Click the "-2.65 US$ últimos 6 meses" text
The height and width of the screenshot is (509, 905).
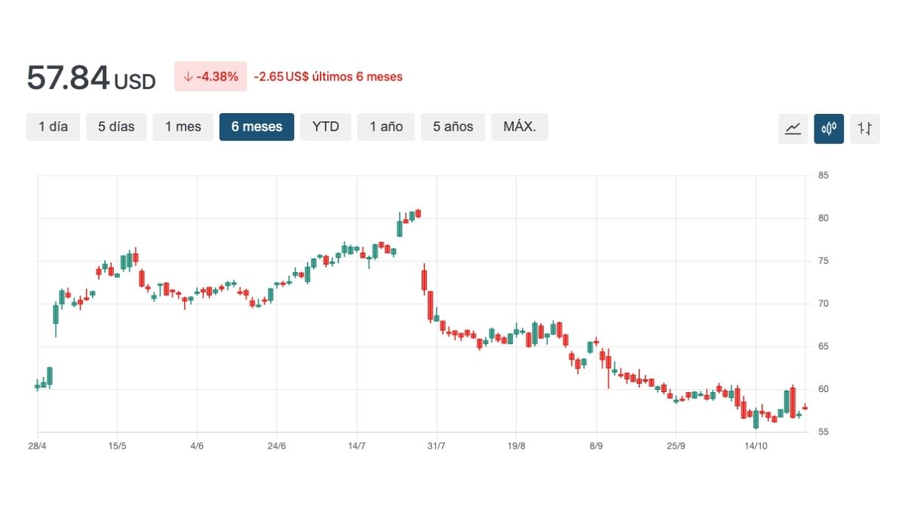328,76
